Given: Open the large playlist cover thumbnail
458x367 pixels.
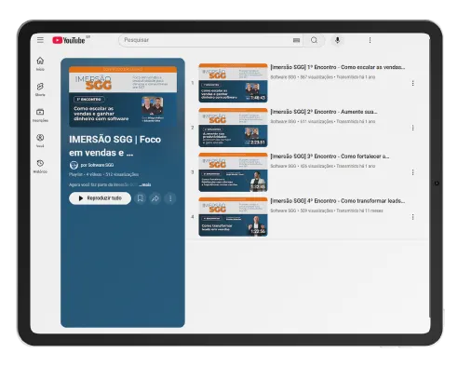Looking at the screenshot, I should coord(123,96).
